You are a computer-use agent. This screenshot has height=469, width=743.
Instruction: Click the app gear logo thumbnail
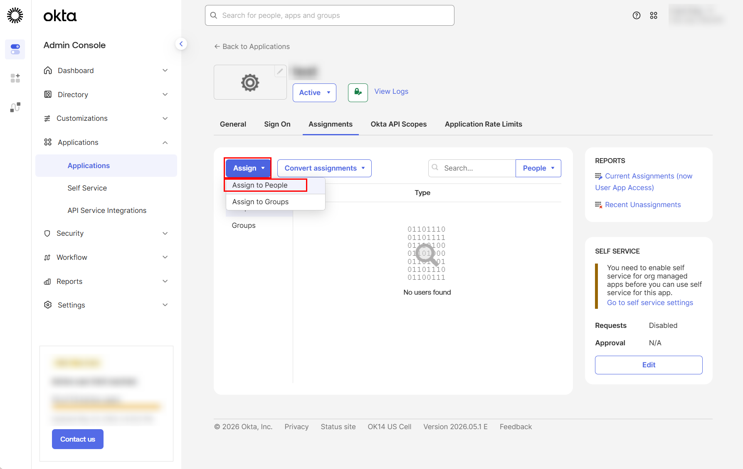click(250, 82)
